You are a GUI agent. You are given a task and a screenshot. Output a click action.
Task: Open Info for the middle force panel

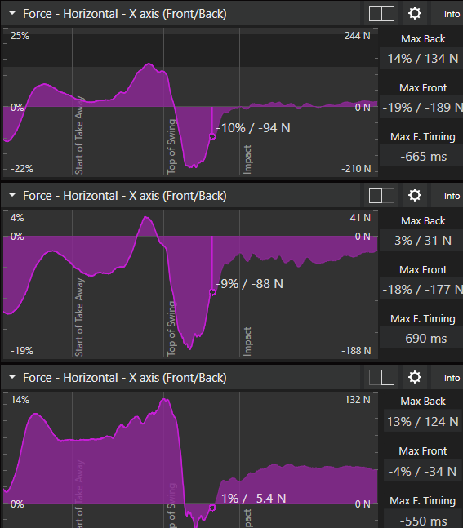click(x=452, y=196)
